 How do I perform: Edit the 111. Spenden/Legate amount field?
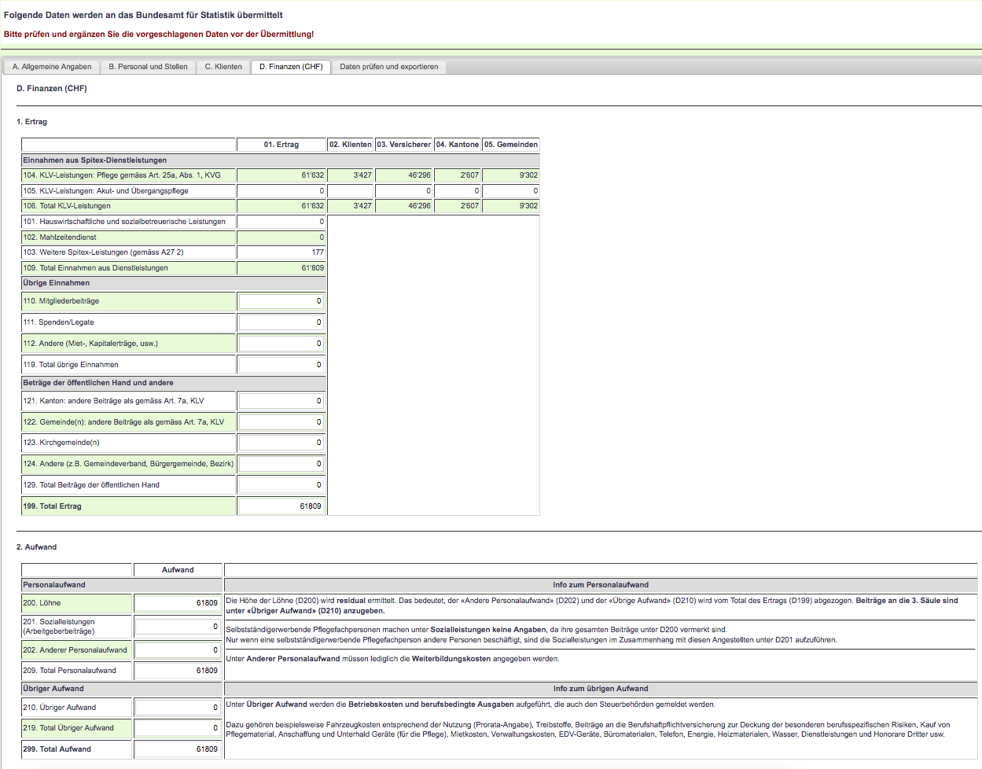pyautogui.click(x=281, y=322)
